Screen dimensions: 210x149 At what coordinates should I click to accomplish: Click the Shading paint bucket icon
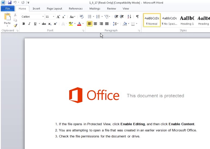[125, 24]
